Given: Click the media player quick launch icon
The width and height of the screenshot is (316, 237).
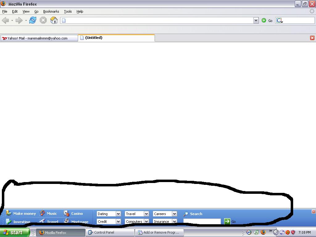Looking at the screenshot, I should coord(249,232).
